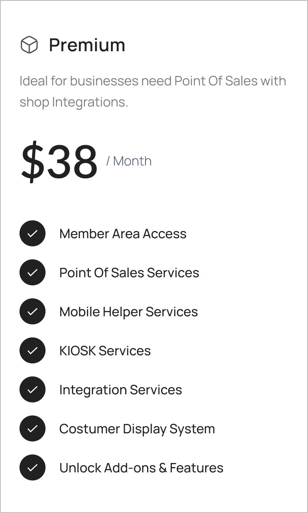Select the Mobile Helper Services check icon
The width and height of the screenshot is (308, 513).
32,311
